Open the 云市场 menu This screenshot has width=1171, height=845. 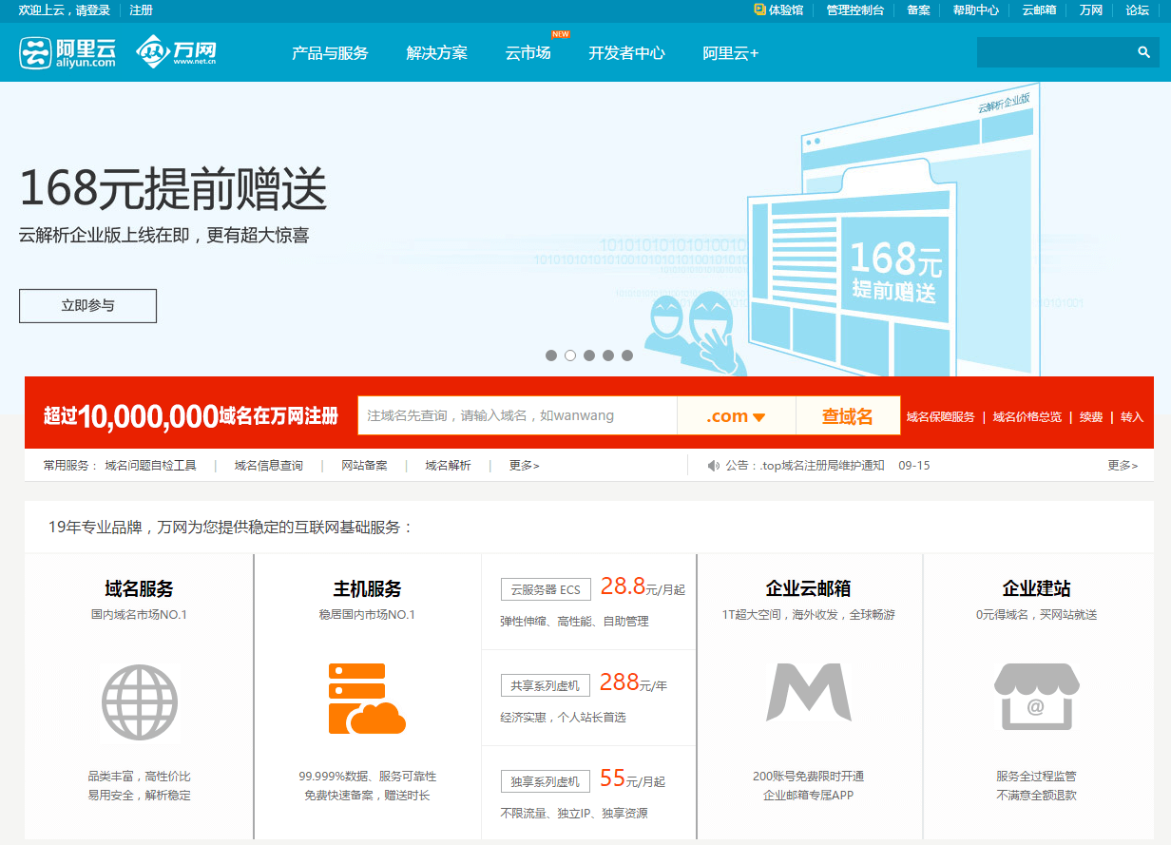[x=528, y=53]
